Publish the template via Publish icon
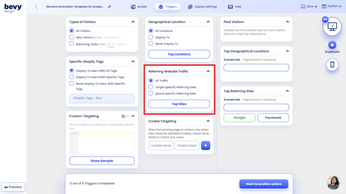346x194 pixels. coord(324,6)
